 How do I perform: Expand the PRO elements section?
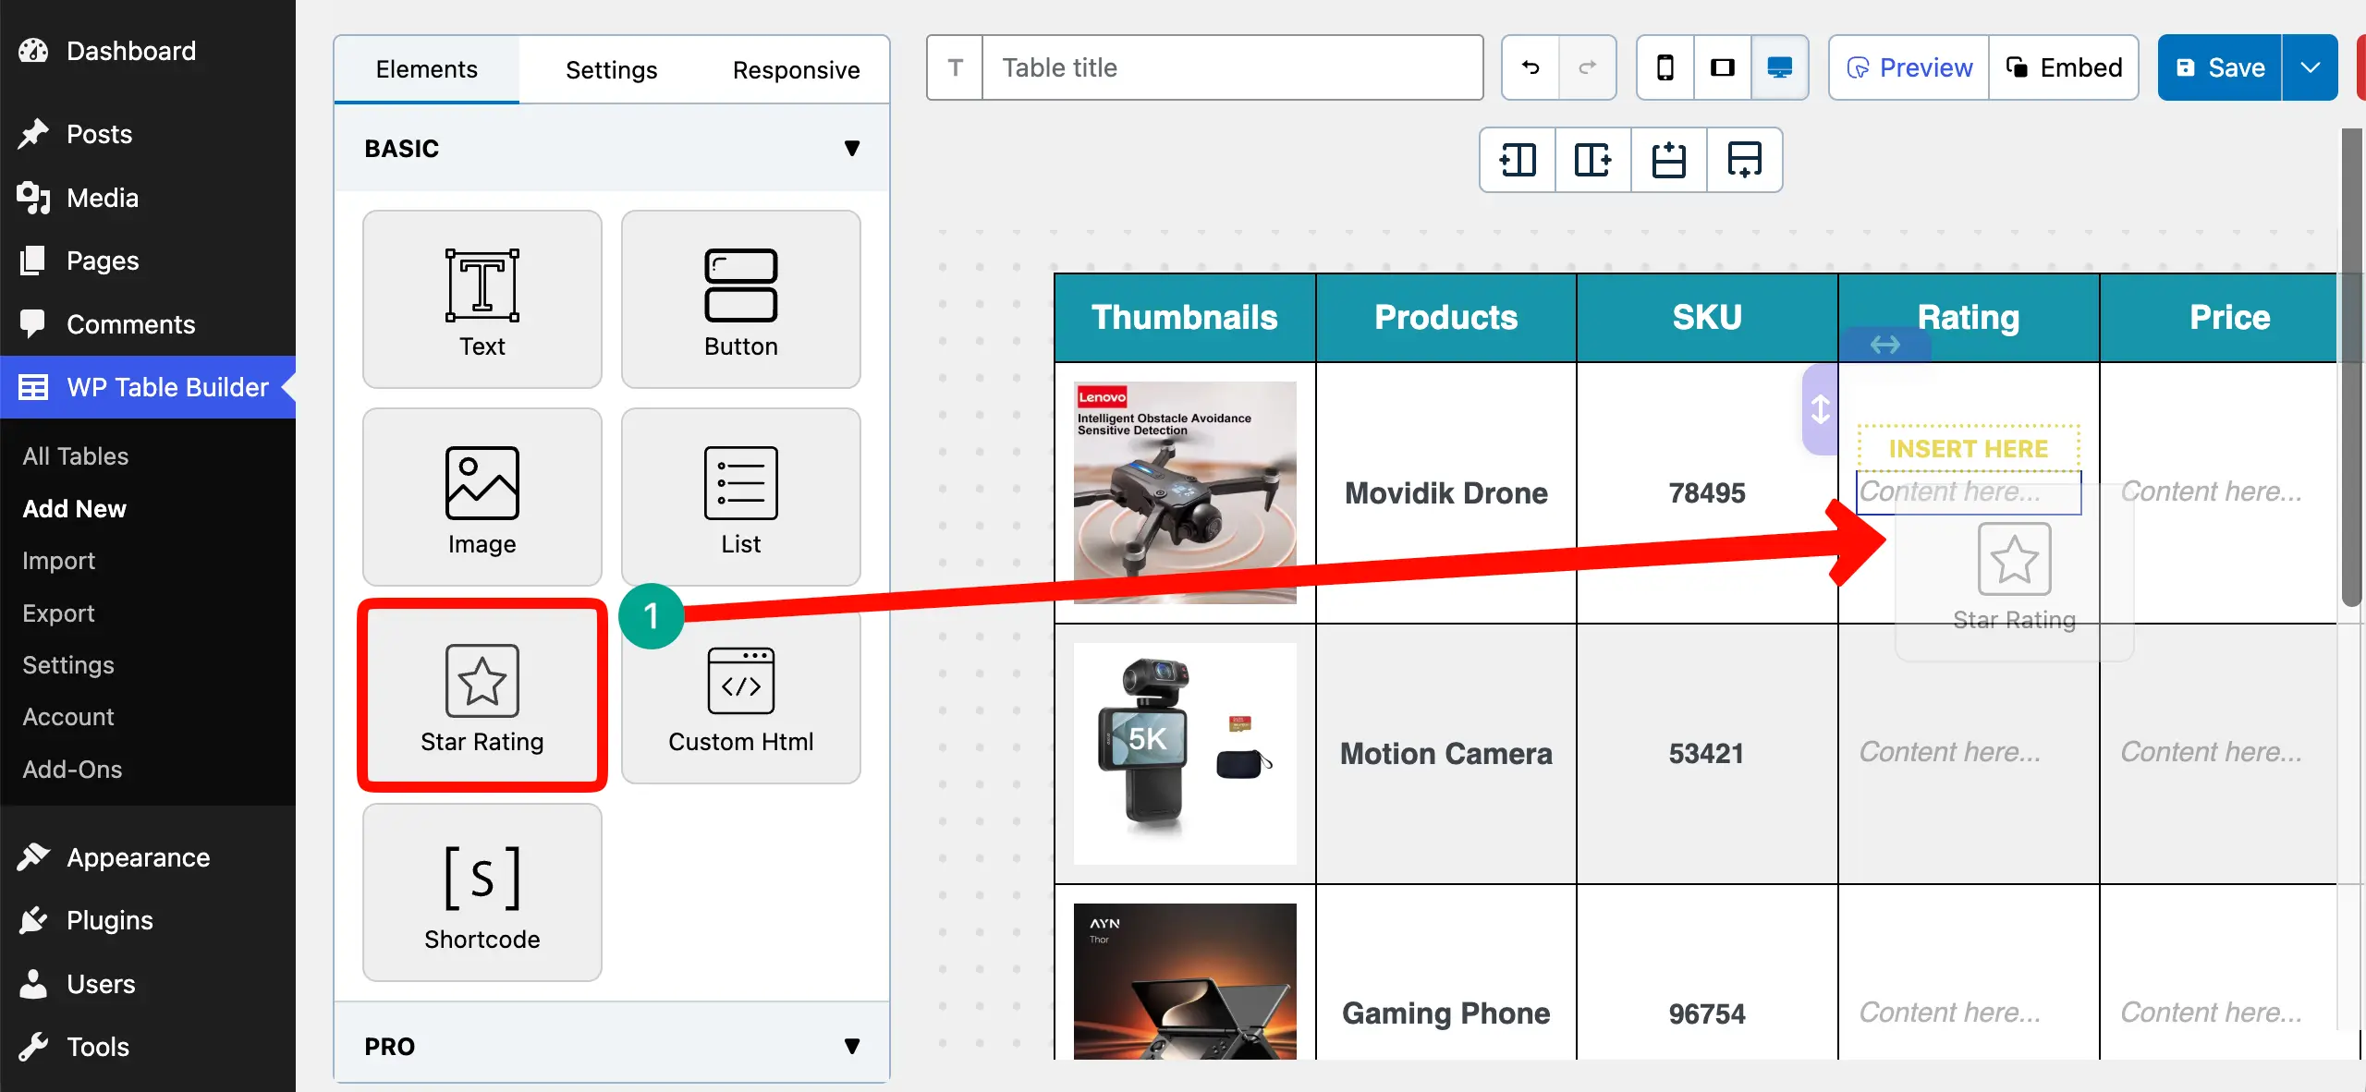[851, 1045]
